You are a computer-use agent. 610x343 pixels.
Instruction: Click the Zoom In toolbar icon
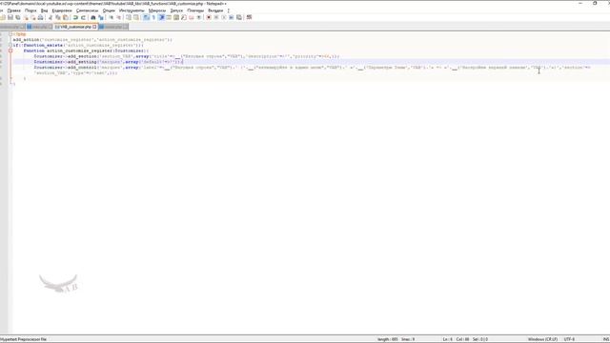112,17
